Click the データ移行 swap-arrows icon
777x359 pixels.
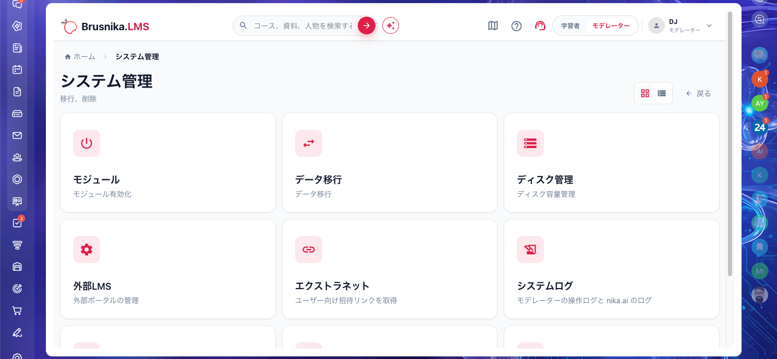pos(309,143)
